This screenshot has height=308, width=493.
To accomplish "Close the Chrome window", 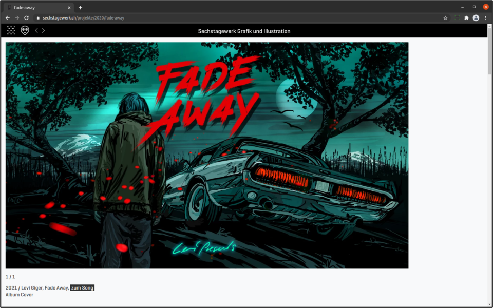I will coord(486,7).
